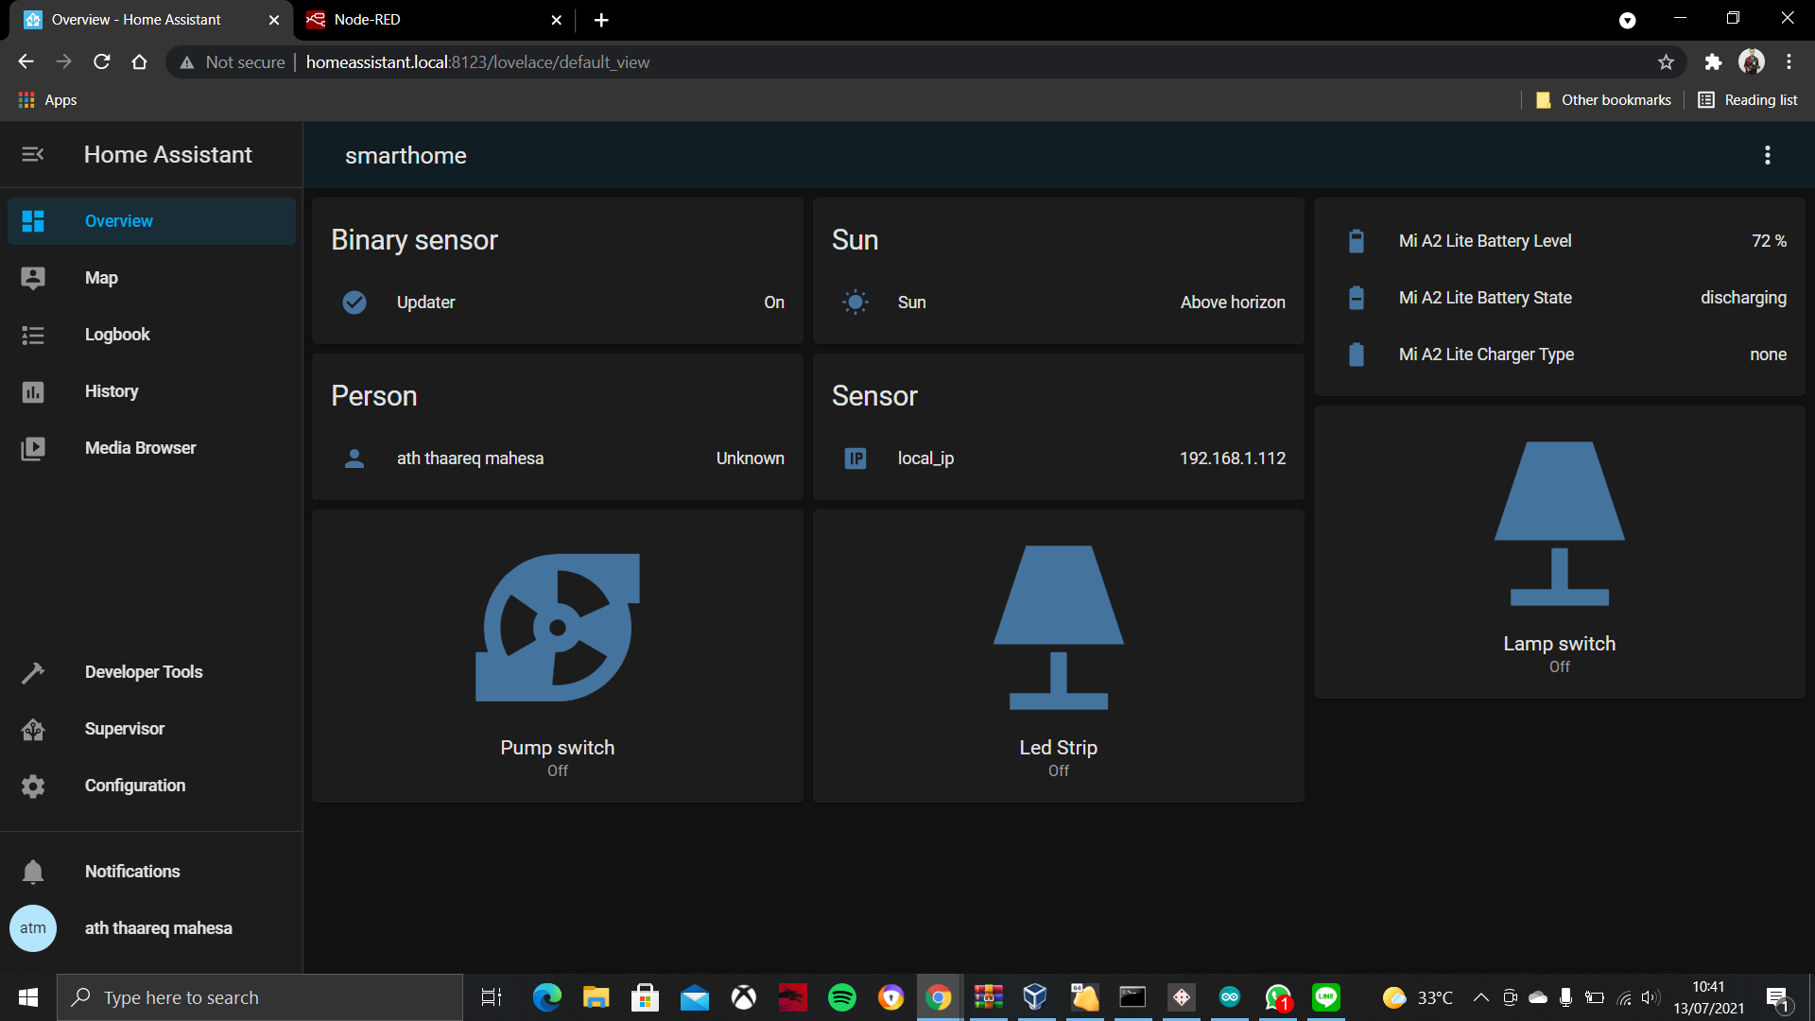
Task: Reload the current page
Action: click(x=102, y=62)
